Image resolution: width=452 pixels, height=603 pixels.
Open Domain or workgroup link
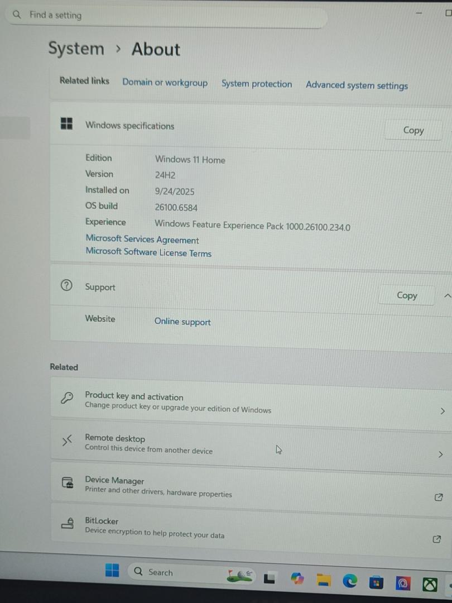click(165, 83)
